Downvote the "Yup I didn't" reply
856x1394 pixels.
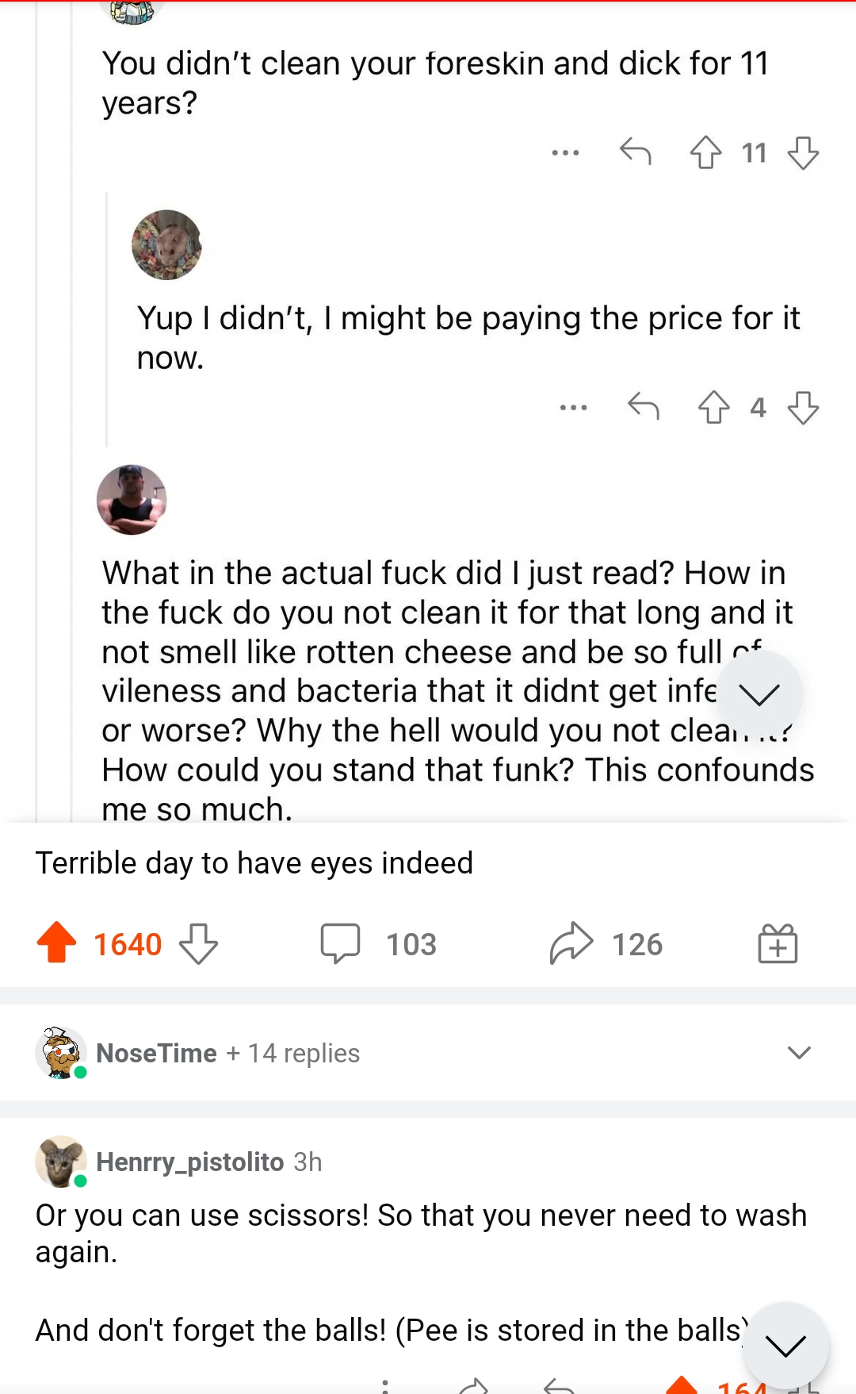click(803, 407)
